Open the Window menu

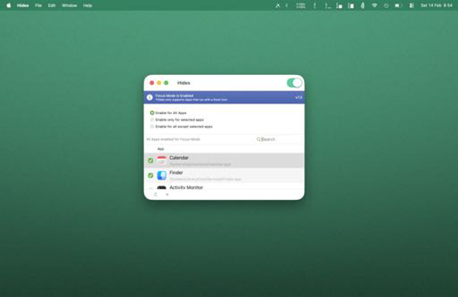tap(69, 5)
